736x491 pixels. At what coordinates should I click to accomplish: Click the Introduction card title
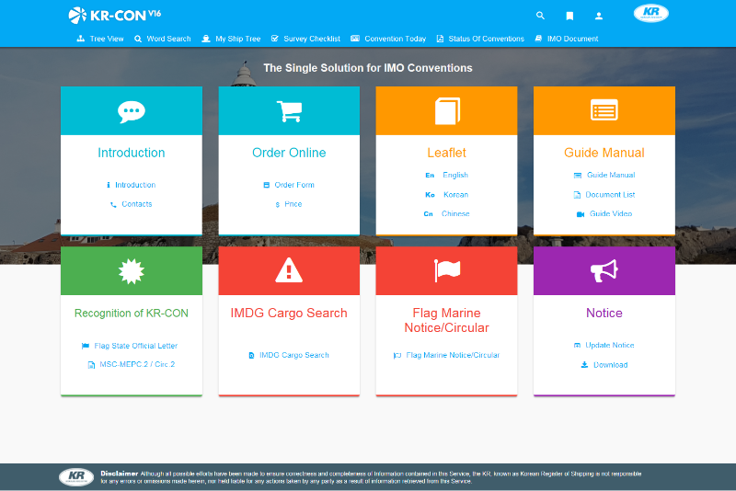132,153
